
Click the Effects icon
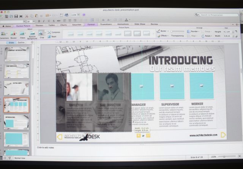tap(159, 36)
